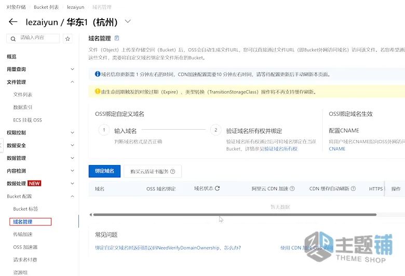Open 资源组 in the sidebar
This screenshot has width=405, height=276.
click(20, 272)
